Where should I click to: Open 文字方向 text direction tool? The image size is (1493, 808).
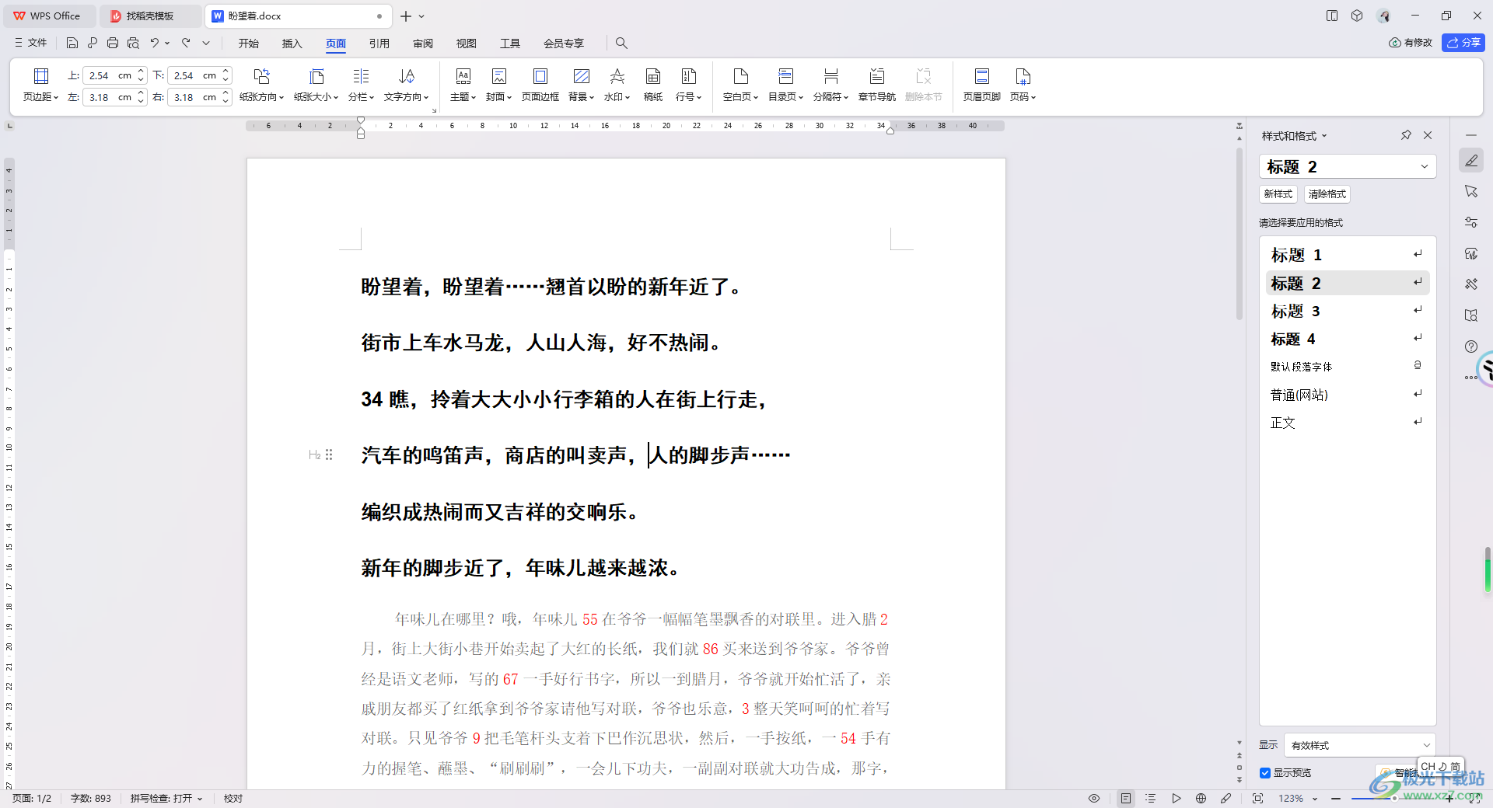(406, 85)
